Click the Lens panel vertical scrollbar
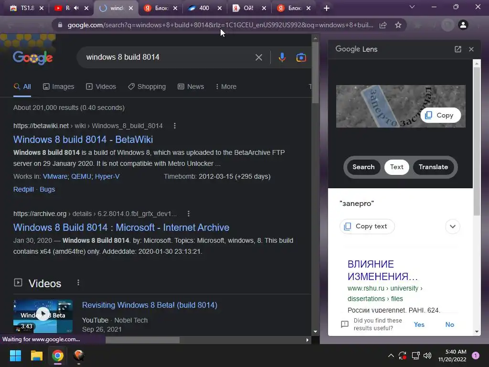 (x=477, y=141)
